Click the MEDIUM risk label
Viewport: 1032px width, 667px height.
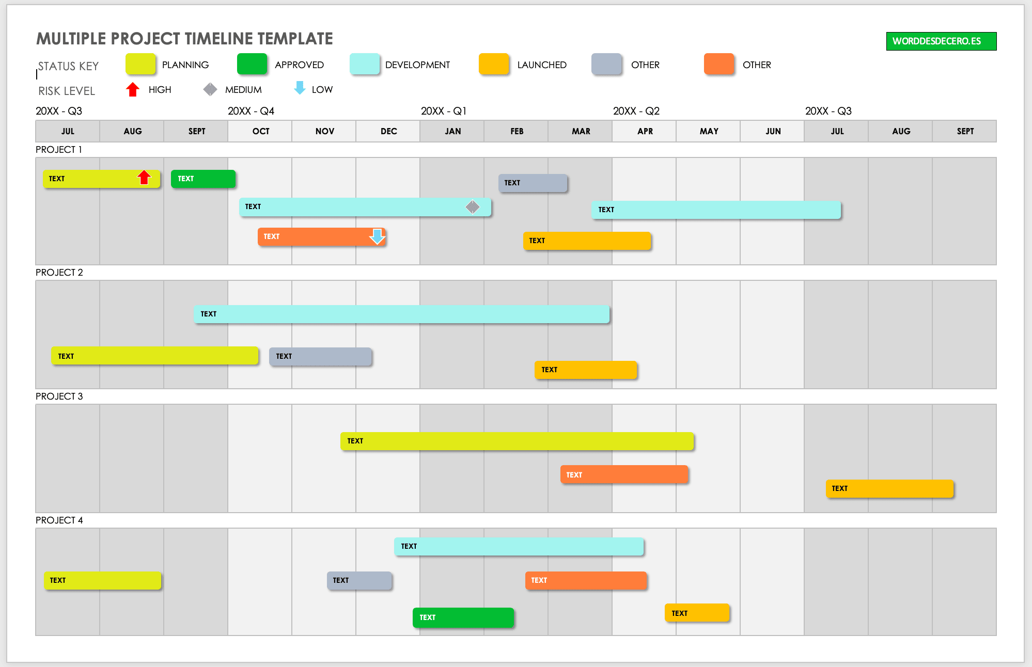coord(243,89)
